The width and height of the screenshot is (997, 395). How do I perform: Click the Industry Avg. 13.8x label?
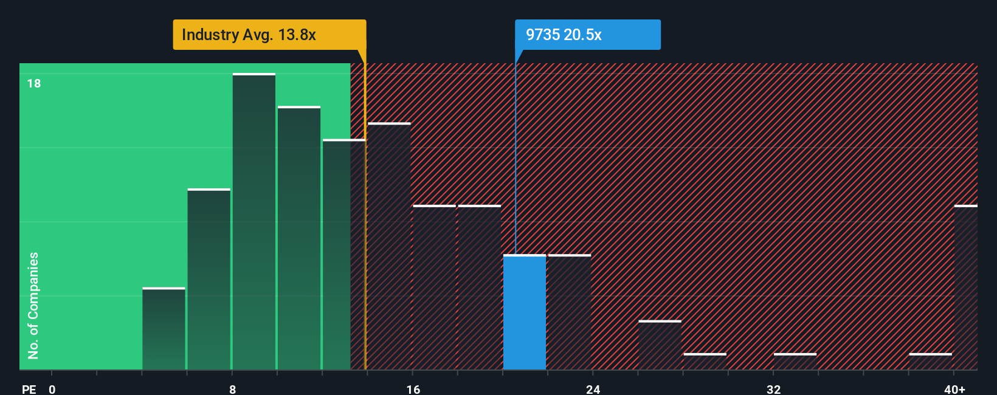pos(269,35)
